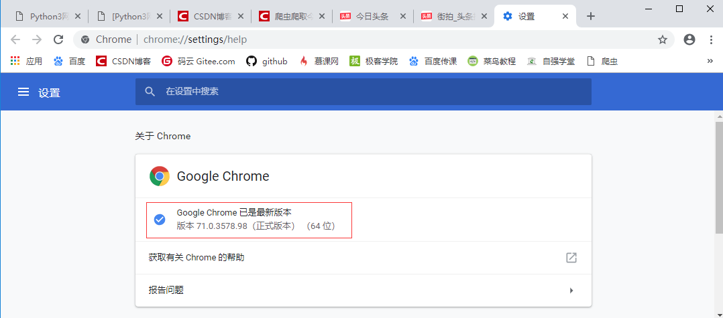Open the 百度传课 bookmark
723x318 pixels.
pyautogui.click(x=433, y=61)
